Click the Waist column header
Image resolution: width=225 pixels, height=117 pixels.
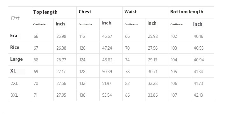click(130, 12)
